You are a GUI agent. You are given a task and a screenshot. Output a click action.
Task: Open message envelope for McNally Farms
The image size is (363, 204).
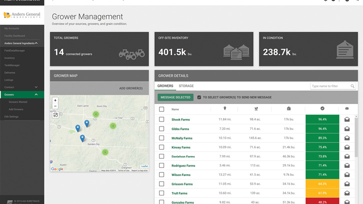click(347, 138)
